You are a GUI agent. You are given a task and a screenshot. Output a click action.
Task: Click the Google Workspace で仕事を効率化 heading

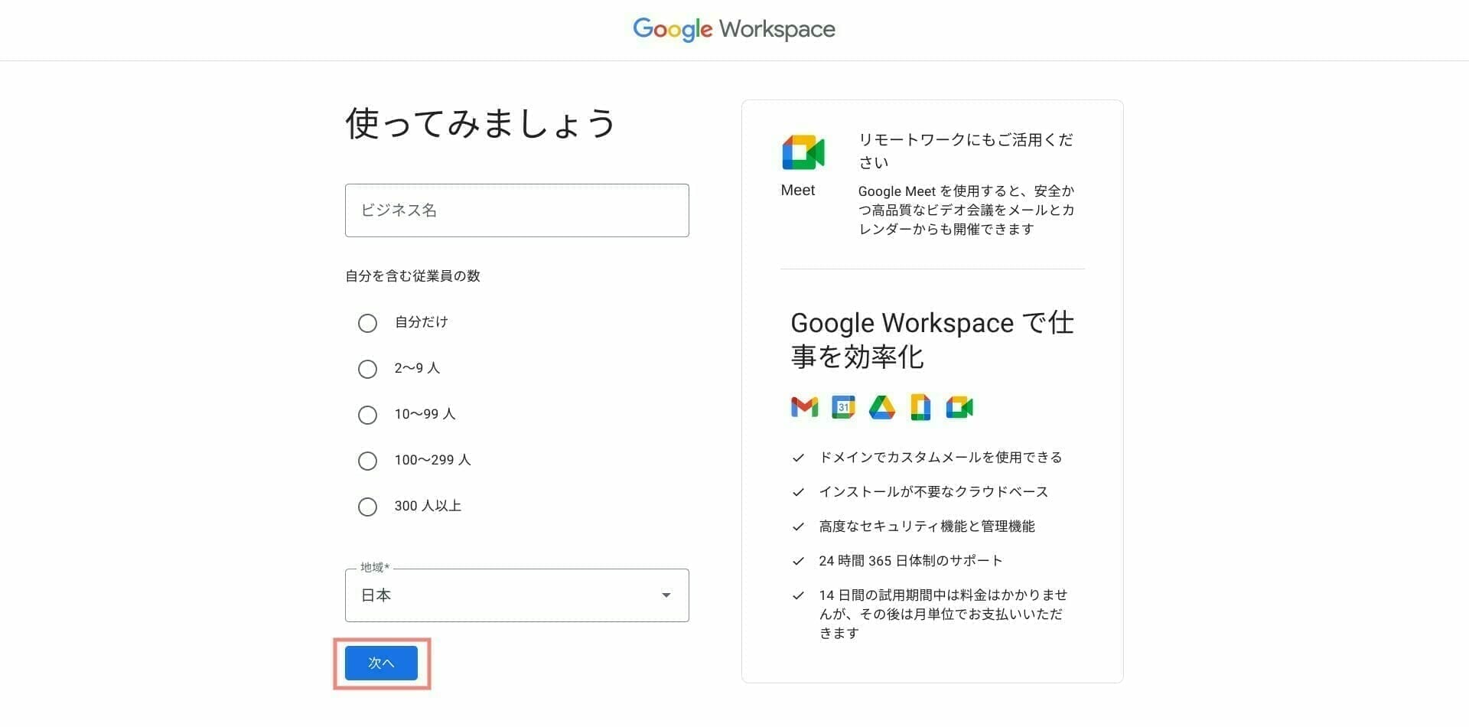click(932, 340)
